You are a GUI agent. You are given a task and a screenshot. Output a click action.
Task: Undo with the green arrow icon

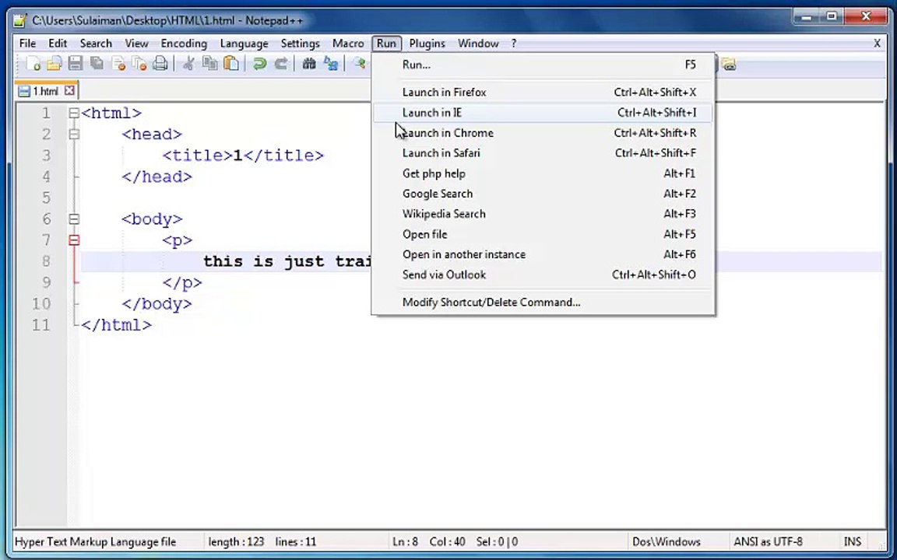pyautogui.click(x=260, y=64)
